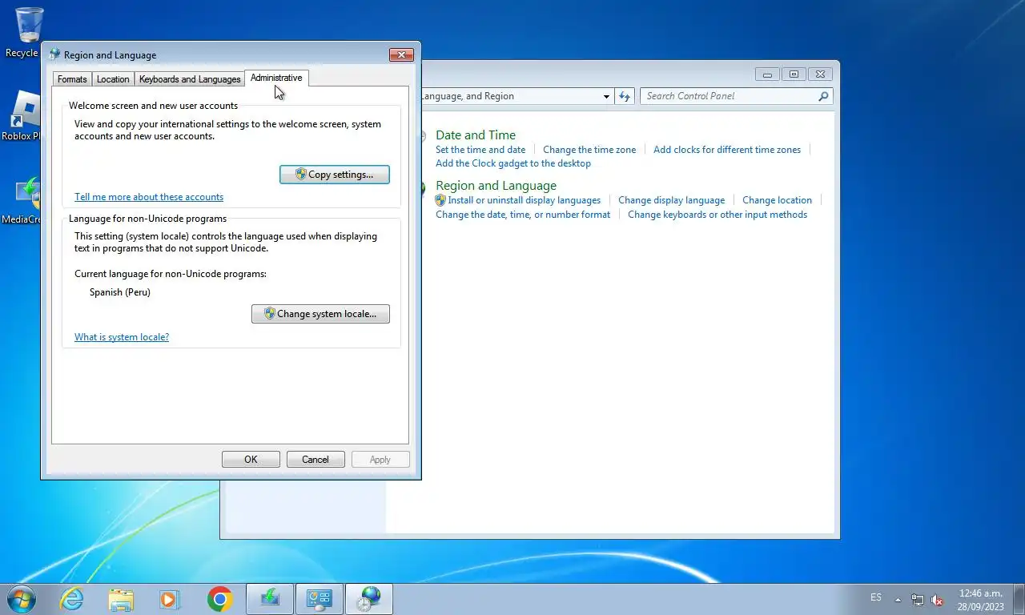Click Change the date, time, or number format

coord(523,215)
